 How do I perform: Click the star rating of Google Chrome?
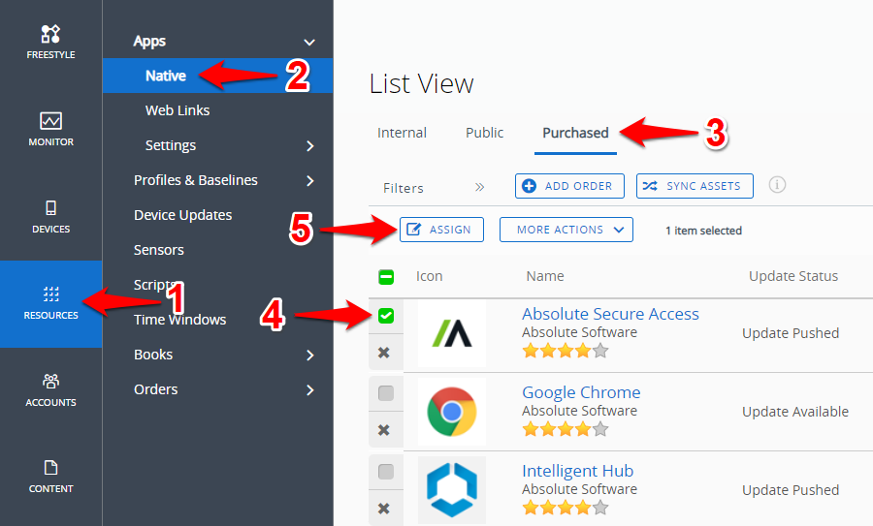click(566, 429)
